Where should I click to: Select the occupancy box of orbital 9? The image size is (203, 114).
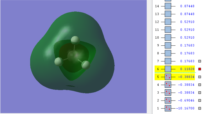tap(168, 45)
